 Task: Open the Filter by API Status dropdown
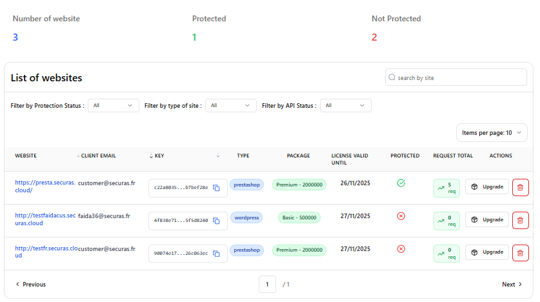tap(345, 105)
